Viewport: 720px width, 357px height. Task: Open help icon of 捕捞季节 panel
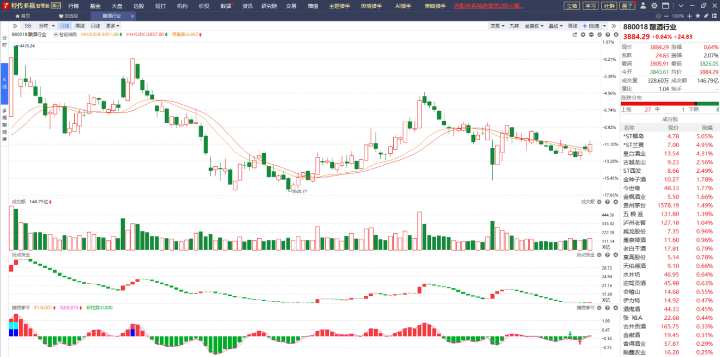pos(607,307)
